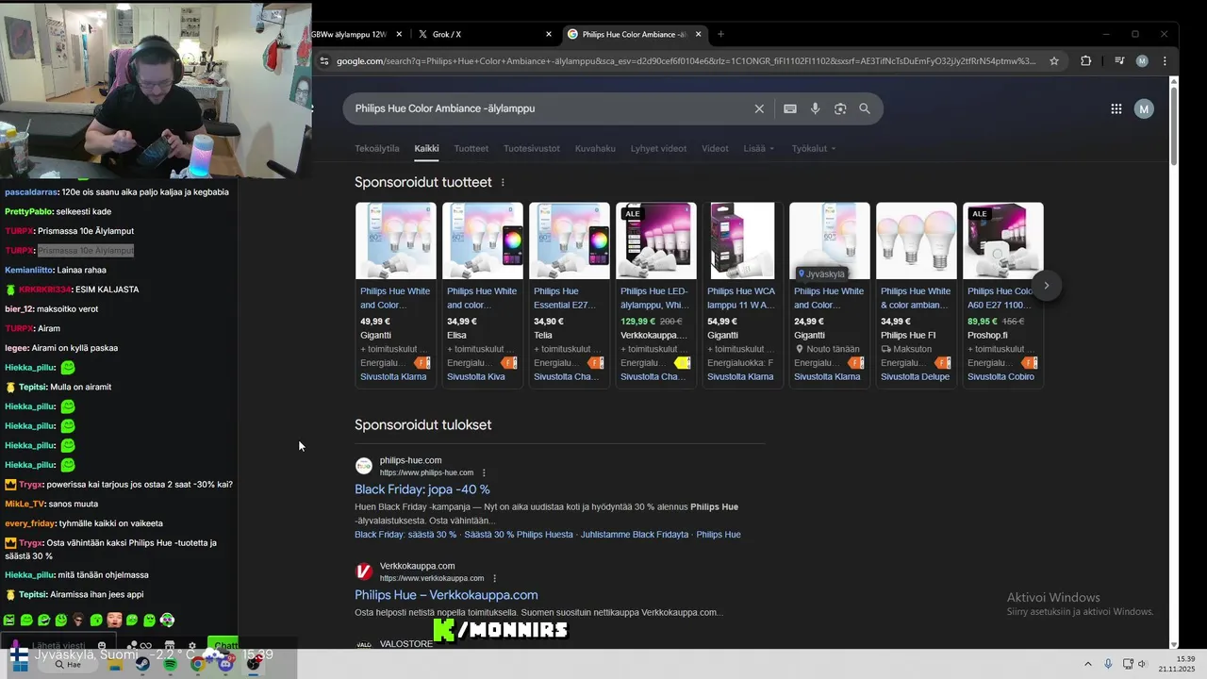Open a new browser tab

pos(721,34)
